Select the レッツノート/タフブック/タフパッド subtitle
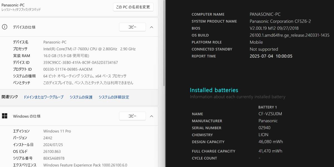The image size is (334, 167). [x=21, y=9]
